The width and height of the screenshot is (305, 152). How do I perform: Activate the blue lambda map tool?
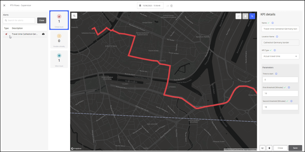pyautogui.click(x=252, y=16)
